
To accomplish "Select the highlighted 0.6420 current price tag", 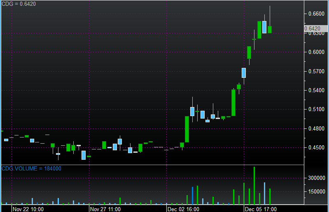I will click(x=313, y=28).
